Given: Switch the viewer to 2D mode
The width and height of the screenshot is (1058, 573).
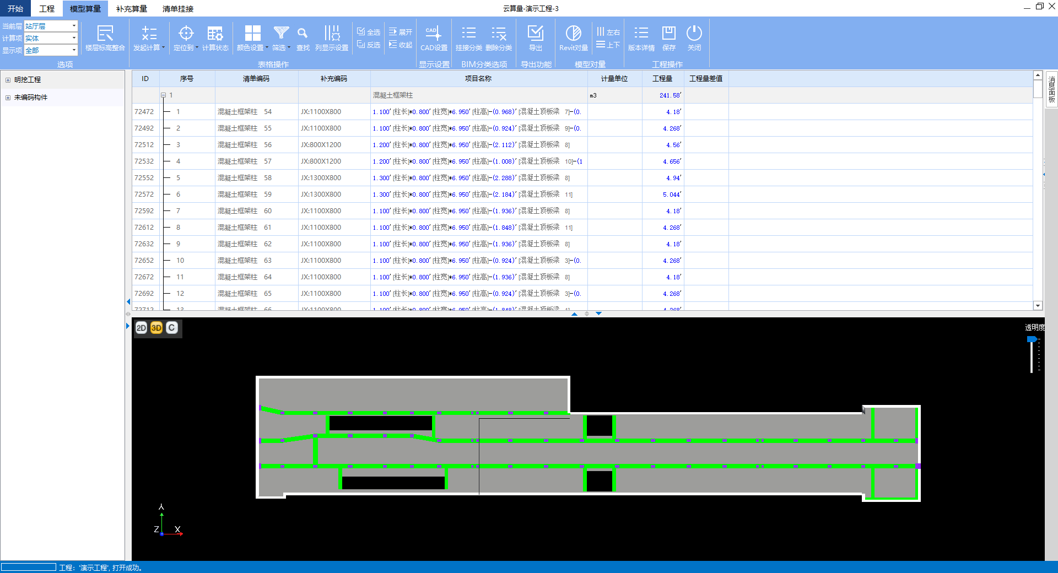Looking at the screenshot, I should coord(141,328).
